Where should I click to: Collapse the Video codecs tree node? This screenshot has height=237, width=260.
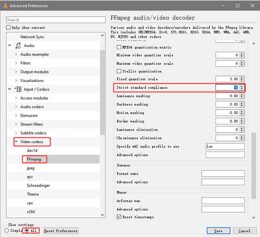coord(16,142)
